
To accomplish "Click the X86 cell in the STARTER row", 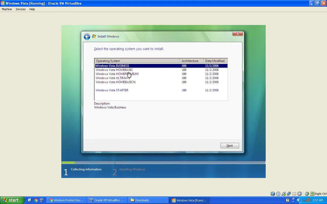I will point(184,90).
